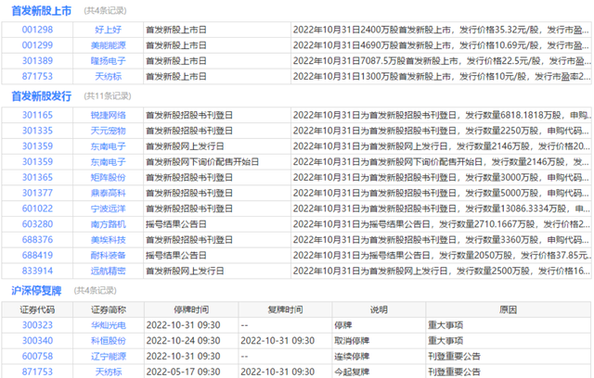The height and width of the screenshot is (378, 594).
Task: Open stock code 688376 link
Action: [37, 239]
